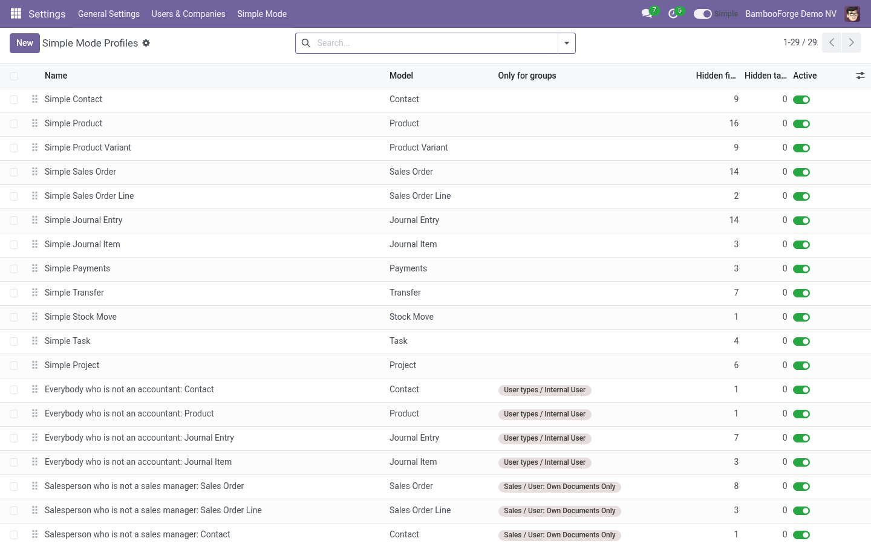
Task: Sort the list by Model column
Action: tap(401, 76)
